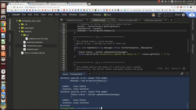Close the javac terminal tab
The width and height of the screenshot is (196, 110).
click(84, 74)
